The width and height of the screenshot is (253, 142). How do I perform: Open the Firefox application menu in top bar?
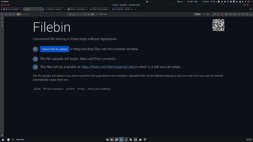coord(5,1)
